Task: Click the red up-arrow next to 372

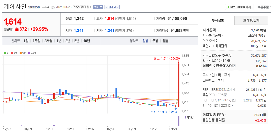Action: (17, 29)
